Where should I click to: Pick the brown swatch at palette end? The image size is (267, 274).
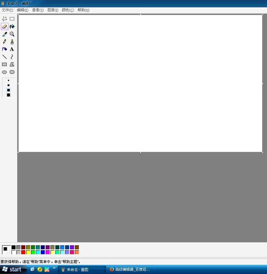77,247
